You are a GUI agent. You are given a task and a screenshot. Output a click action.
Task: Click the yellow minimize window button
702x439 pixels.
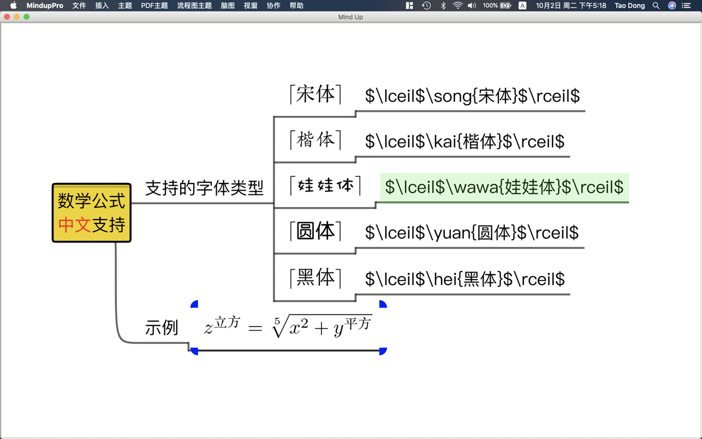coord(16,17)
